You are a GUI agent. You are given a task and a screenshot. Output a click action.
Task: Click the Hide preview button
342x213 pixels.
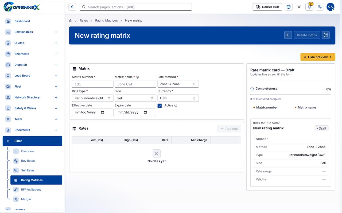pyautogui.click(x=318, y=57)
